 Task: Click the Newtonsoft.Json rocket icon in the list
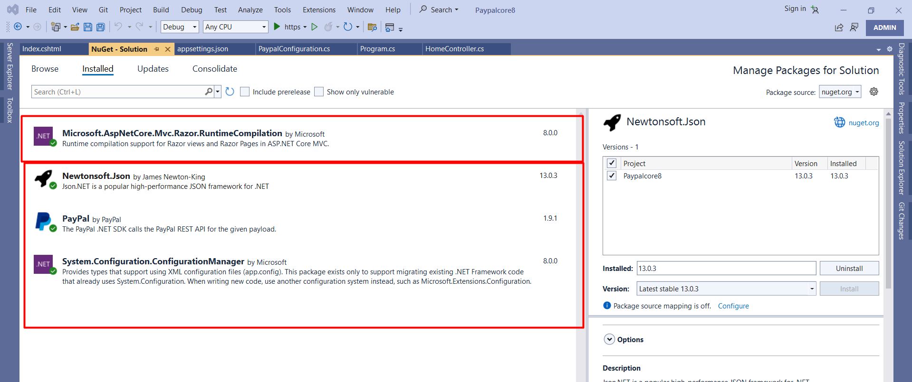[44, 179]
